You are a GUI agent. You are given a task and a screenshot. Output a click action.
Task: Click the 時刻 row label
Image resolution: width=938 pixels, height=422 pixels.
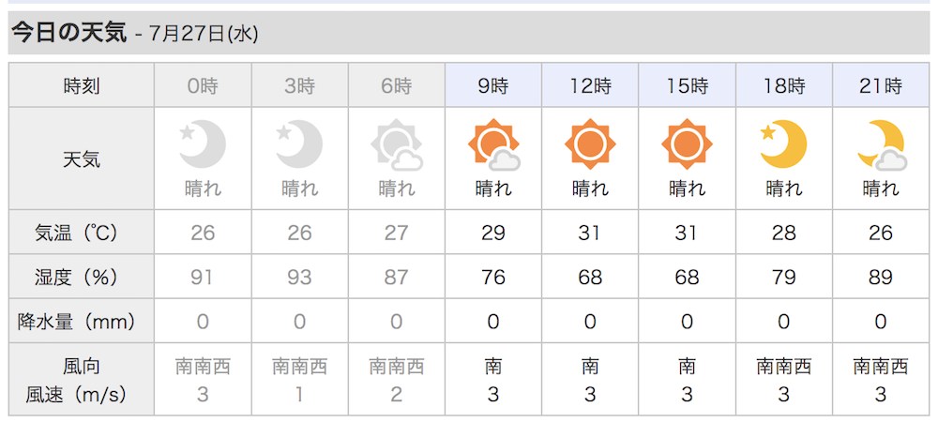82,86
